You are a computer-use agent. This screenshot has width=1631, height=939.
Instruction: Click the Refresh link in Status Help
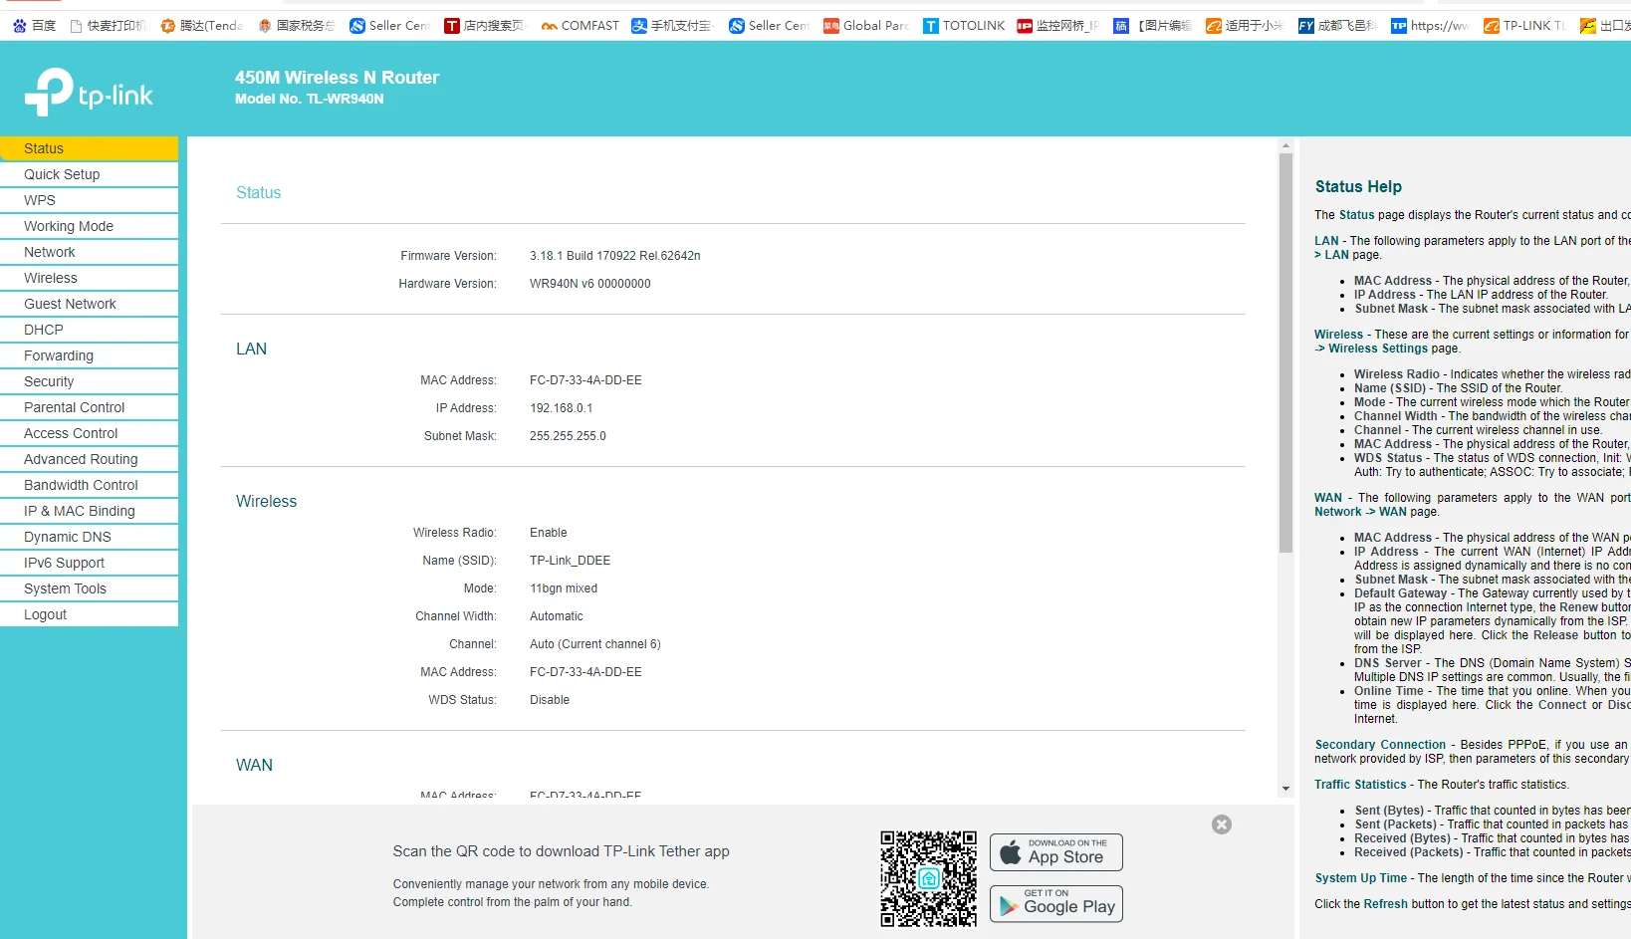1385,904
